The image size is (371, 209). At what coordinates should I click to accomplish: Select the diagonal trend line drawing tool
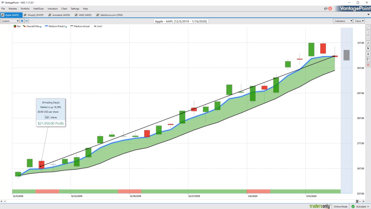368,27
